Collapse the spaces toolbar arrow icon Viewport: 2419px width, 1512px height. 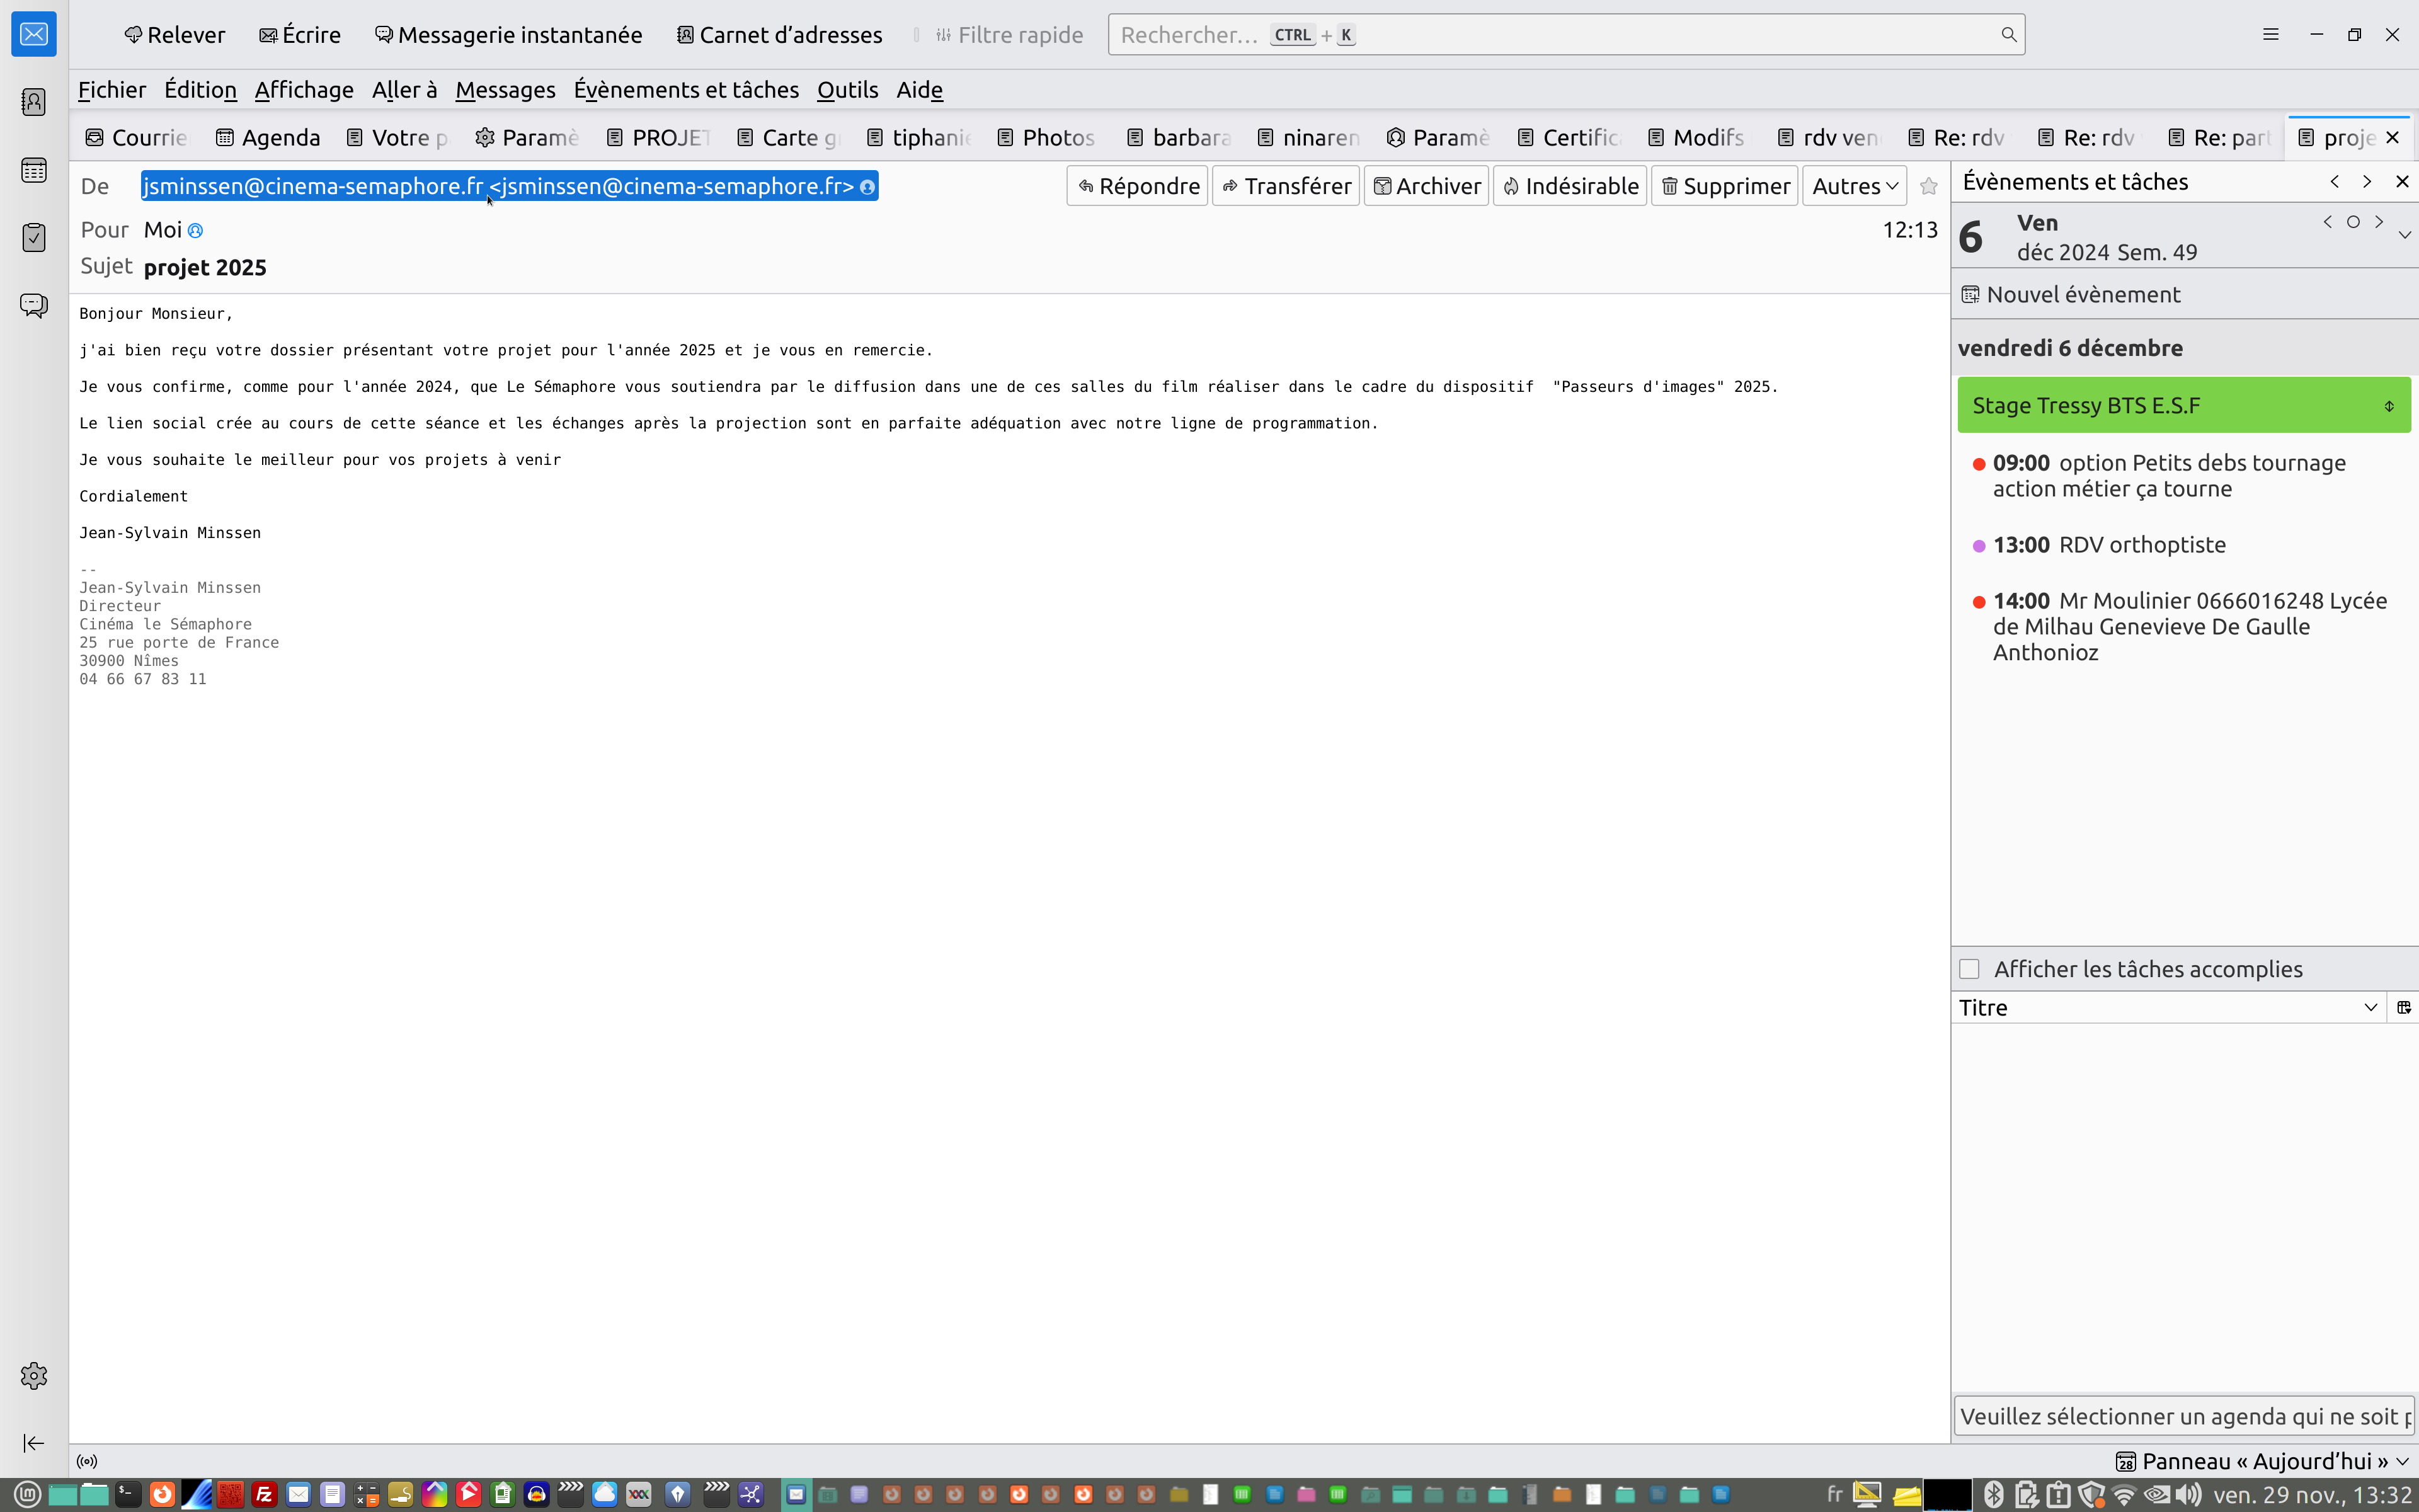click(34, 1443)
